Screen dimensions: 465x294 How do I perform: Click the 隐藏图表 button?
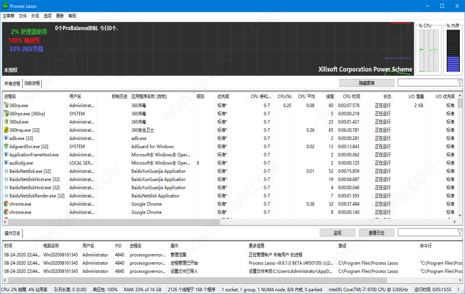click(367, 83)
